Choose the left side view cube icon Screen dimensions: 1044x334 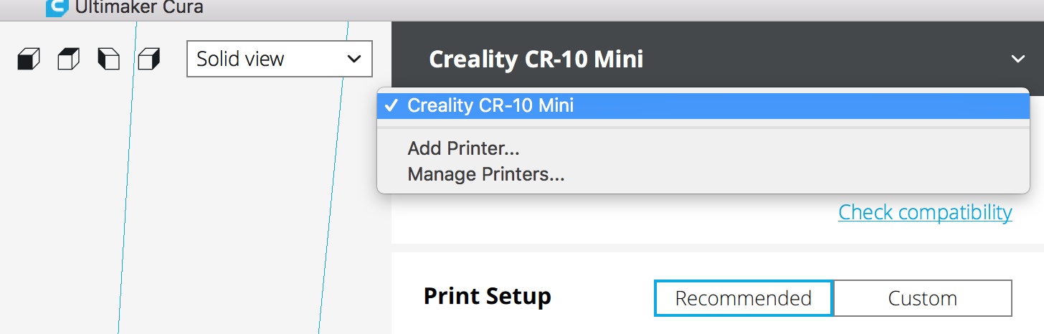point(108,59)
